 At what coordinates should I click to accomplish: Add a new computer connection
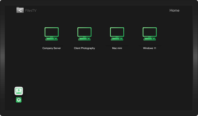click(19, 91)
